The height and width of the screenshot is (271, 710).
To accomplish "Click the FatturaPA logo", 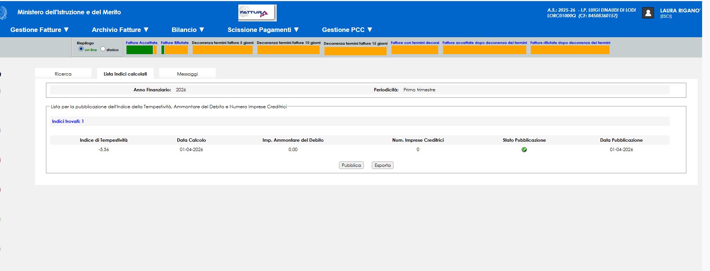I will [x=257, y=13].
